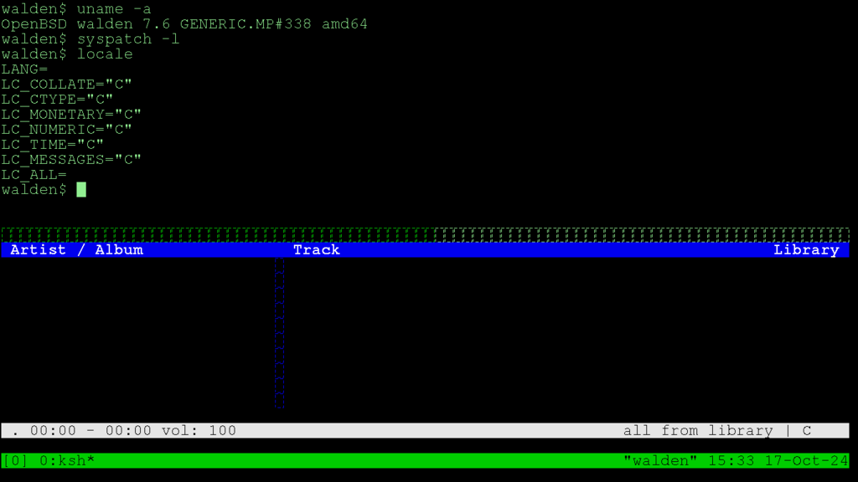This screenshot has height=482, width=858.
Task: Click the "walden" hostname in tmux bar
Action: point(660,460)
